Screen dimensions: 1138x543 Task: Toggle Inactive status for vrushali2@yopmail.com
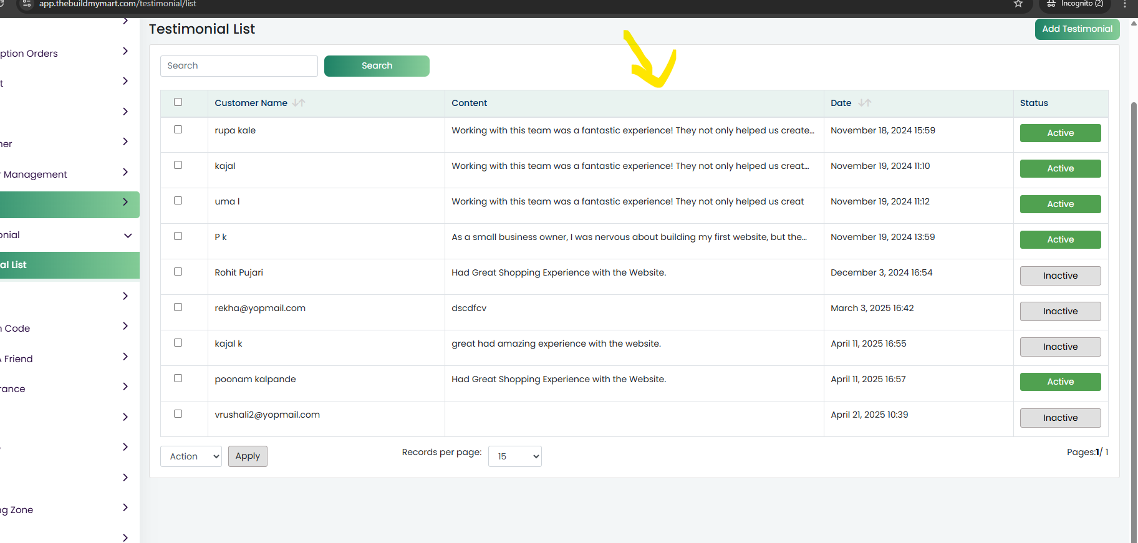click(x=1060, y=418)
